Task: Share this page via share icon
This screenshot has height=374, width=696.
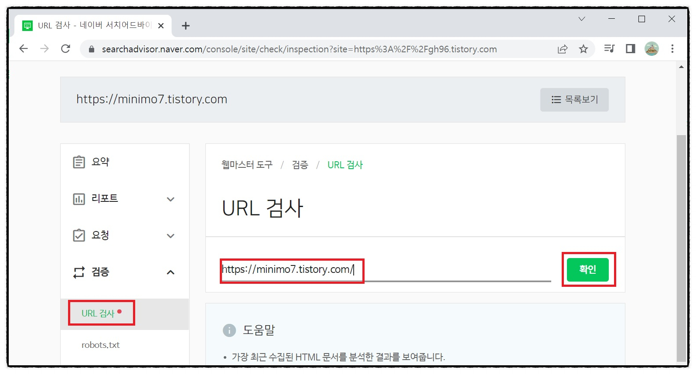Action: pyautogui.click(x=563, y=49)
